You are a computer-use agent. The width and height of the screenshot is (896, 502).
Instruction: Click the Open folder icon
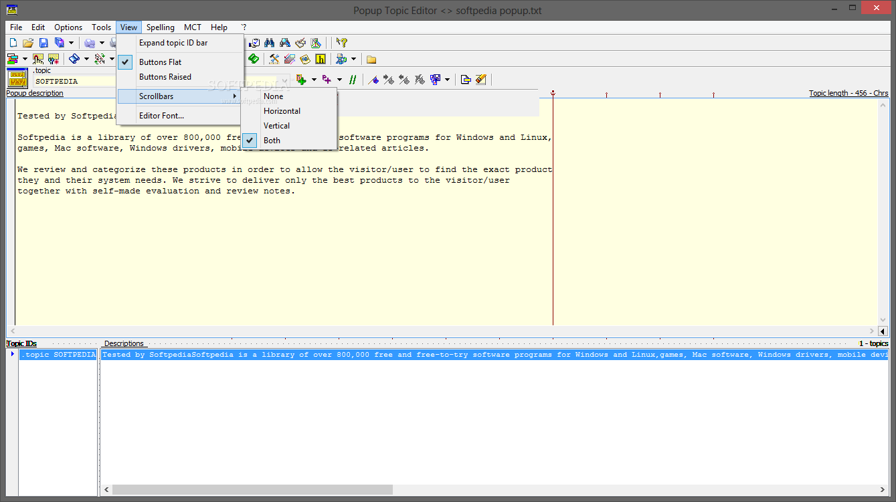pos(28,43)
